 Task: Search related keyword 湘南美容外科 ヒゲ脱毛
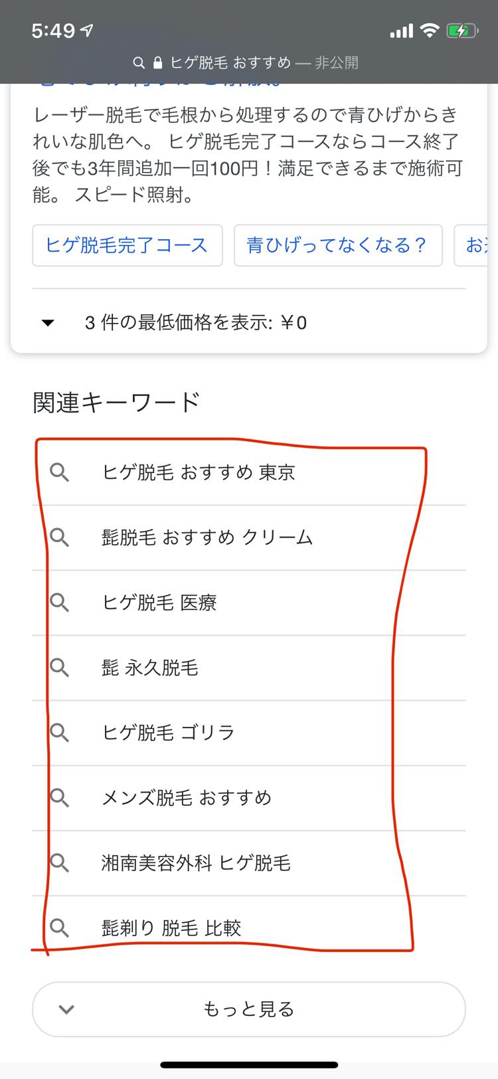pos(196,863)
